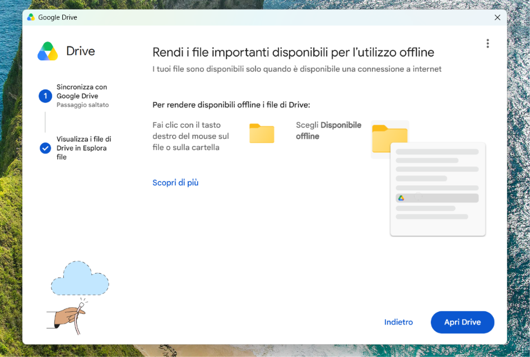Open the Scopri di più link
Image resolution: width=530 pixels, height=357 pixels.
click(x=175, y=183)
